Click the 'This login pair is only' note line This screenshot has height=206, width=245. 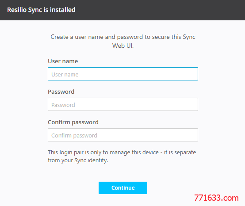[x=122, y=153]
